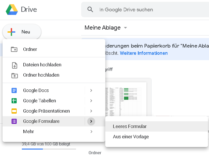Click the Drive title text
This screenshot has width=209, height=156.
click(x=29, y=10)
